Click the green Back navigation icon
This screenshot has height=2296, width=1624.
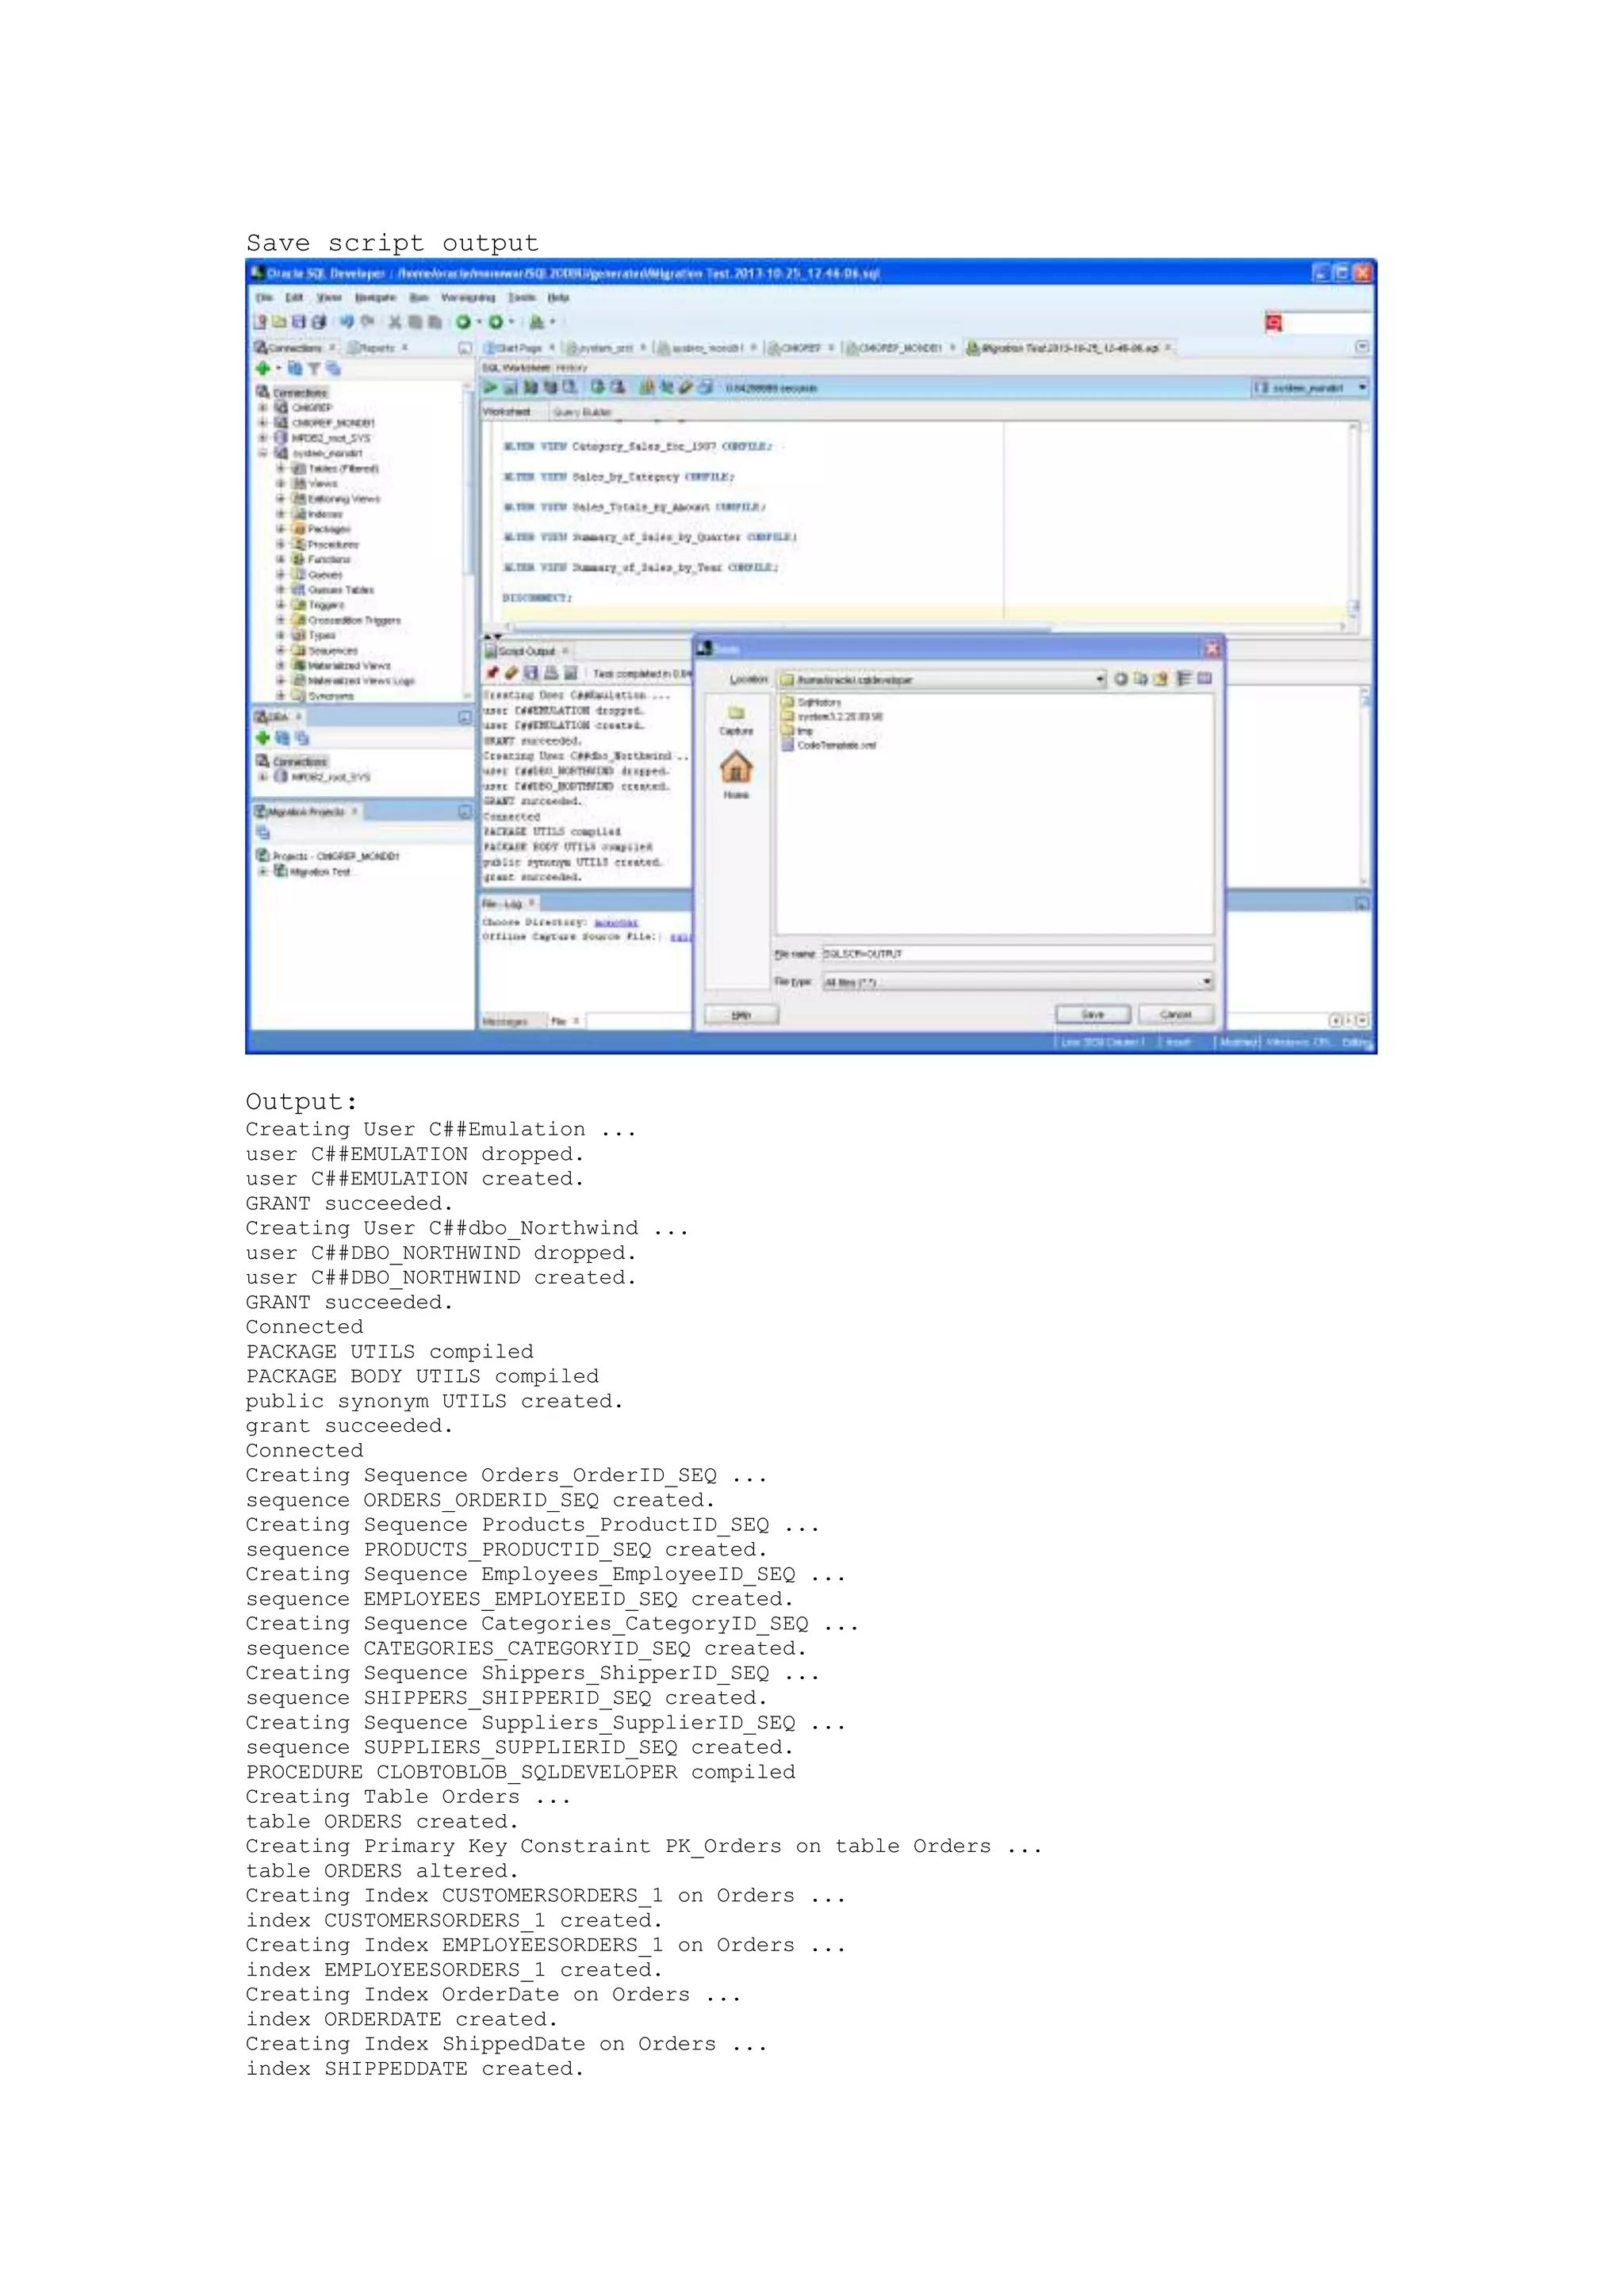tap(463, 322)
